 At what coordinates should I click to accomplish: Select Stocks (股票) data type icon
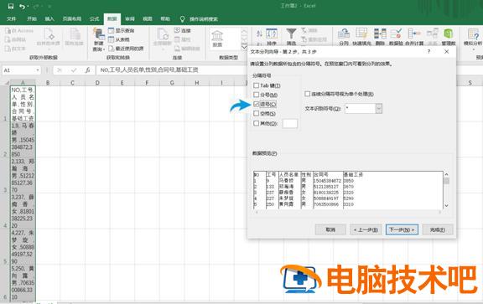[217, 36]
